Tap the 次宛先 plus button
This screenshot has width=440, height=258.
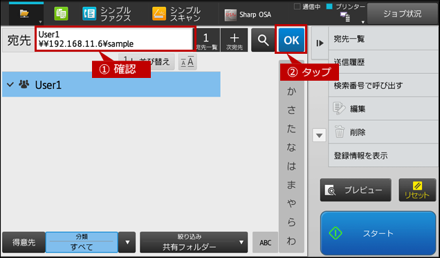coord(235,40)
